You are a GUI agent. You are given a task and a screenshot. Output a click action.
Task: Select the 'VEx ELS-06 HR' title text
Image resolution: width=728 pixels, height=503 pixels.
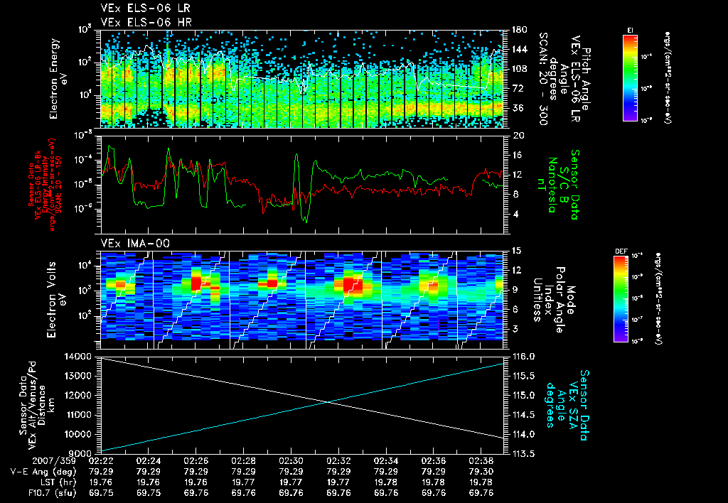[x=146, y=22]
